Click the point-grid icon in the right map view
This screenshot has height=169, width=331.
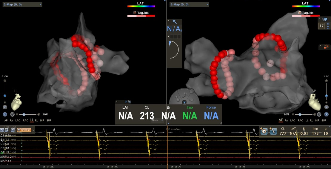326,47
